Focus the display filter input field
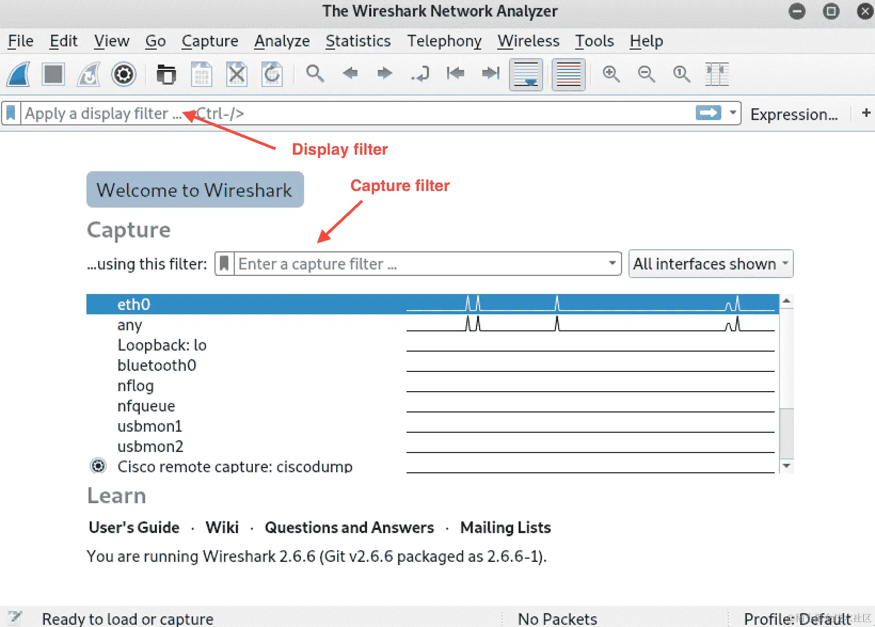 coord(357,113)
